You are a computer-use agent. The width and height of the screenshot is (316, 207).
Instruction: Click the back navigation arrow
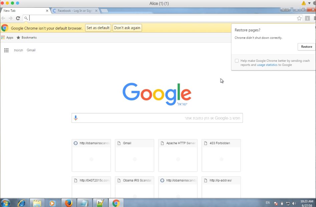3,18
